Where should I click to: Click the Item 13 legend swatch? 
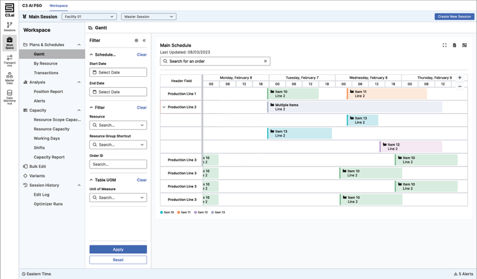[212, 212]
